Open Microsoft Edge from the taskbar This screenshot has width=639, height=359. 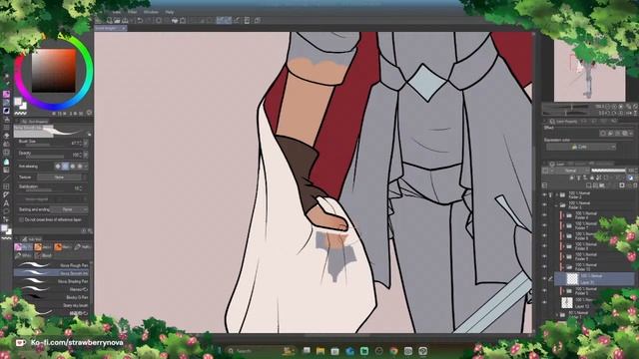pyautogui.click(x=349, y=351)
